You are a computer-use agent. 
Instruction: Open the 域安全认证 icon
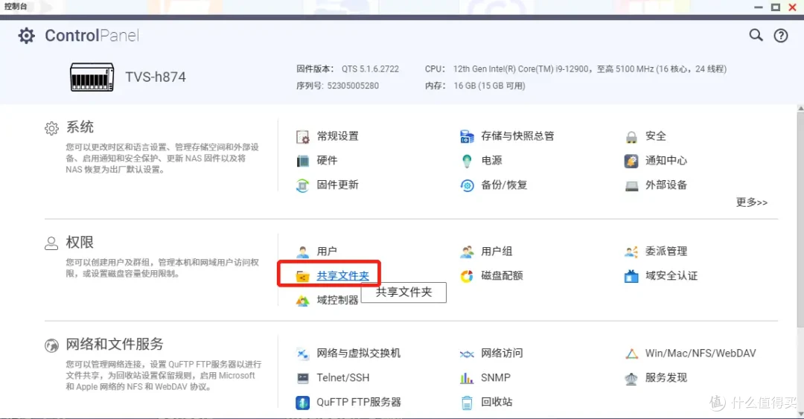631,276
